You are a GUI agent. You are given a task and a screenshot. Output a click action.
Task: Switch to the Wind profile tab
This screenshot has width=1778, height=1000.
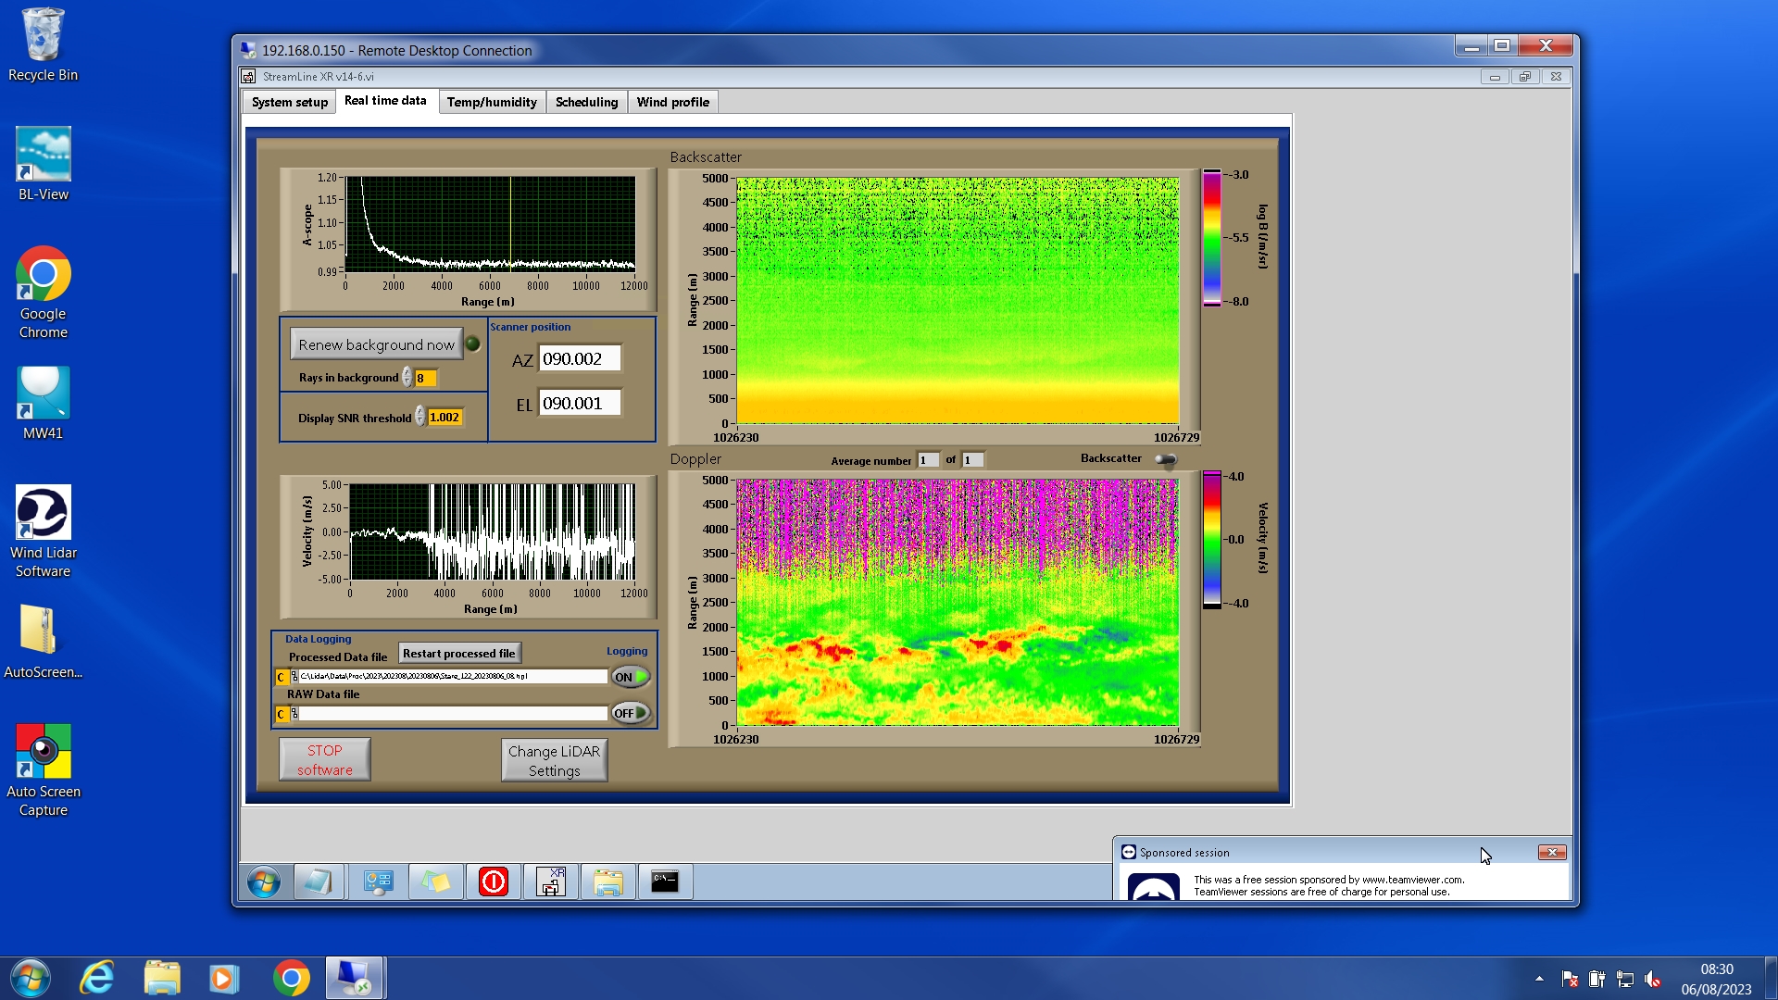tap(672, 102)
